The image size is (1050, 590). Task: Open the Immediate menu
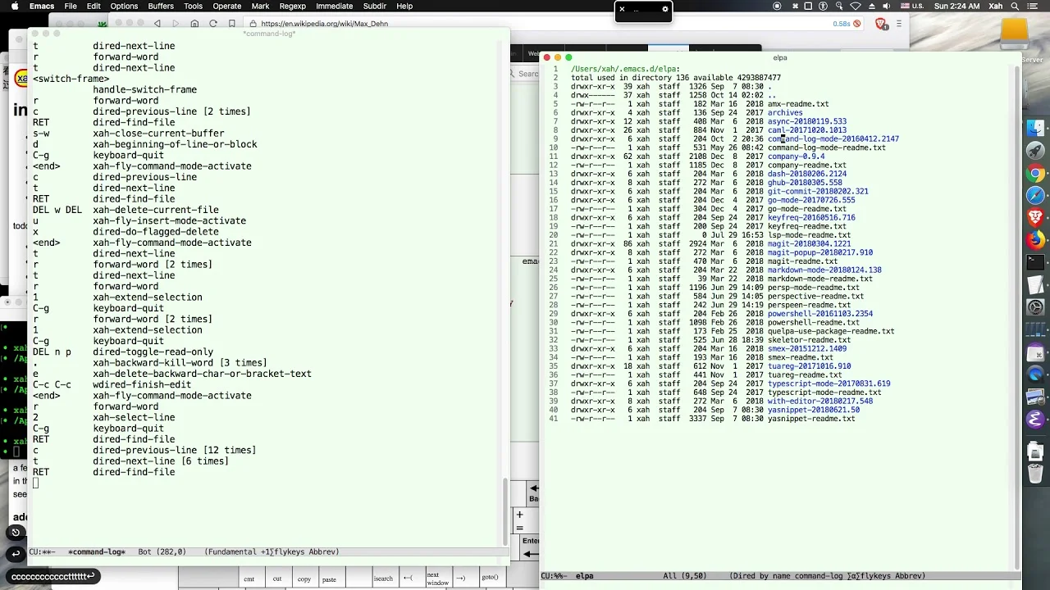[x=334, y=6]
